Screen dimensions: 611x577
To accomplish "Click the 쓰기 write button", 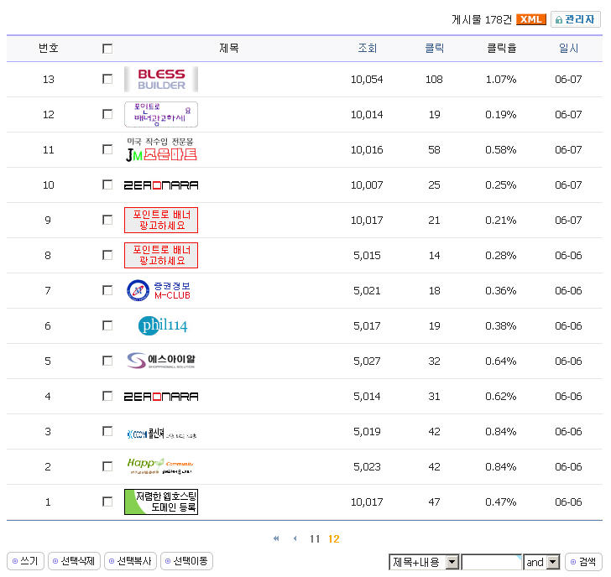I will pos(24,561).
